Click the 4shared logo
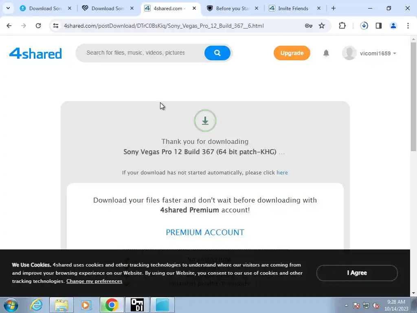This screenshot has width=417, height=313. [35, 53]
